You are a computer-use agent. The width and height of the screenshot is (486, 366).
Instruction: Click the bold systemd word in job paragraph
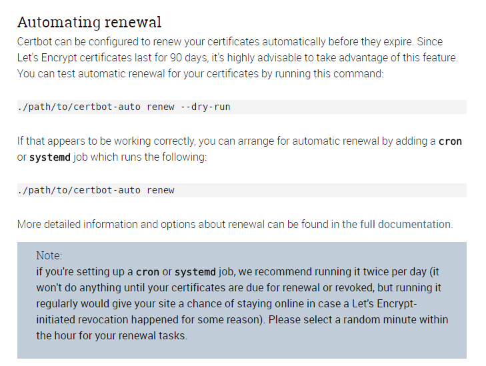(50, 157)
